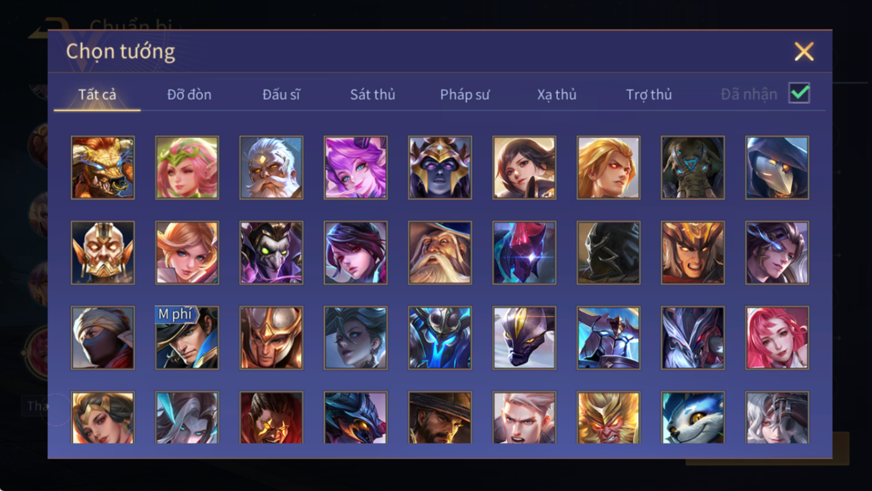
Task: Switch to the Đỡ đòn tab
Action: click(189, 95)
